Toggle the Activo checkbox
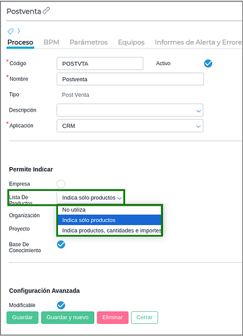 point(208,63)
